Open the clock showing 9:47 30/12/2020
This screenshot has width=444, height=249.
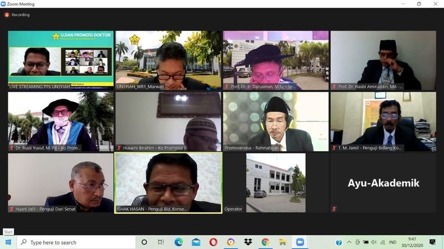pos(412,242)
